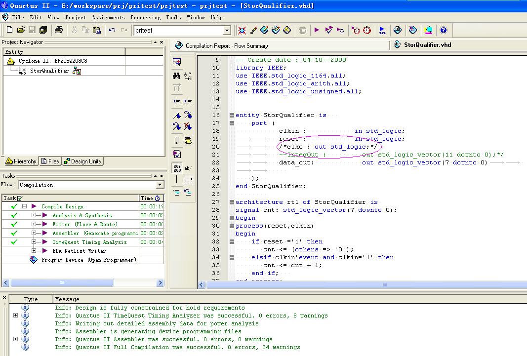Jump to the next bookmark icon
This screenshot has width=527, height=356.
pyautogui.click(x=188, y=115)
